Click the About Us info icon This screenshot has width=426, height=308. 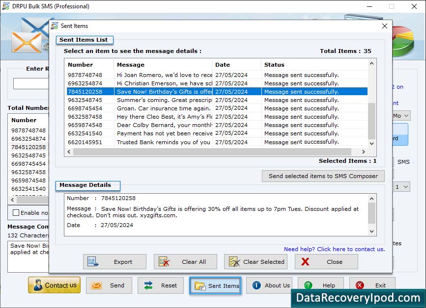point(256,285)
